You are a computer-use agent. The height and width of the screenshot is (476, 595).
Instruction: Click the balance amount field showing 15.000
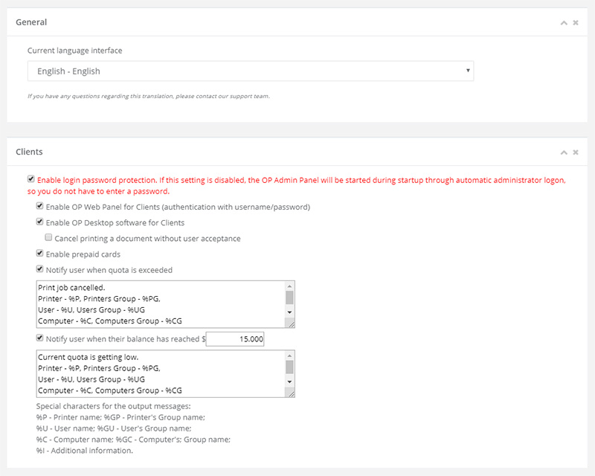coord(235,339)
